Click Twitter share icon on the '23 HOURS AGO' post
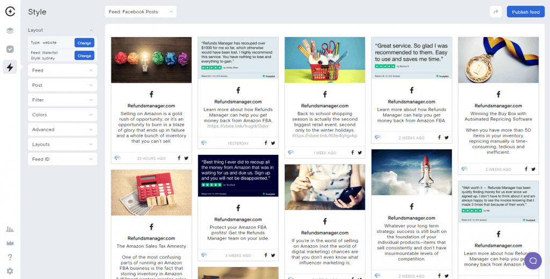Image resolution: width=550 pixels, height=279 pixels. pos(186,158)
